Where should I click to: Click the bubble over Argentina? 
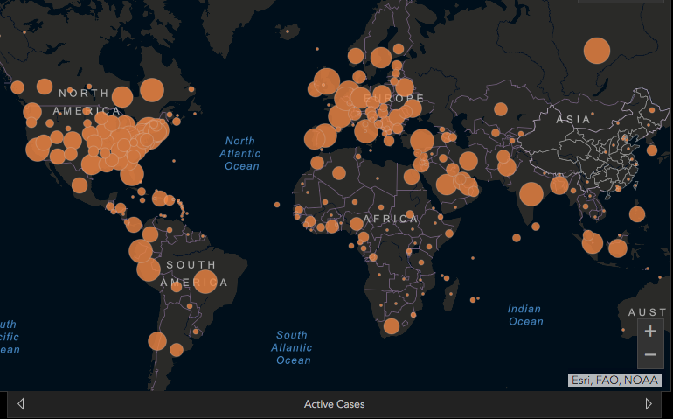click(177, 350)
